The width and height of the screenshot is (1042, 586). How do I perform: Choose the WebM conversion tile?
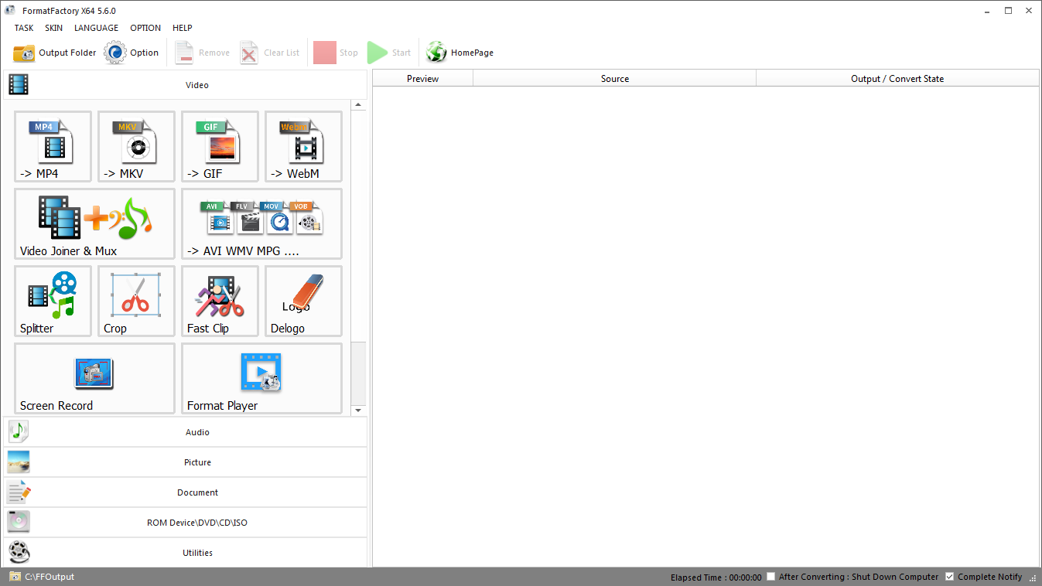(x=303, y=147)
